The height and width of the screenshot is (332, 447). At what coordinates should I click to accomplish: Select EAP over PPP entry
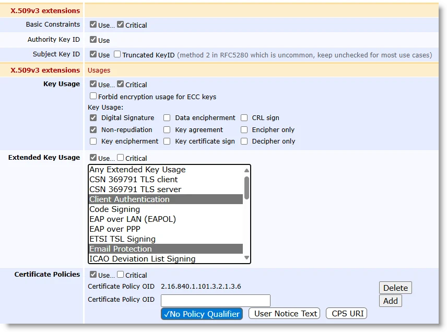pyautogui.click(x=166, y=229)
